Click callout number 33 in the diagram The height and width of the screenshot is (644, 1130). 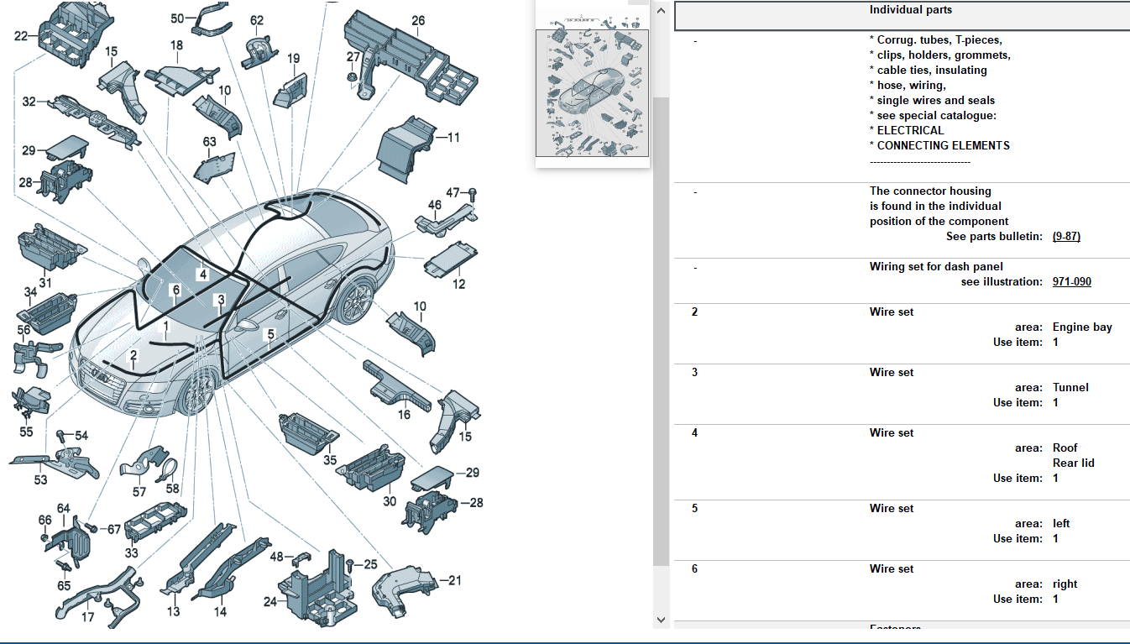(x=132, y=553)
